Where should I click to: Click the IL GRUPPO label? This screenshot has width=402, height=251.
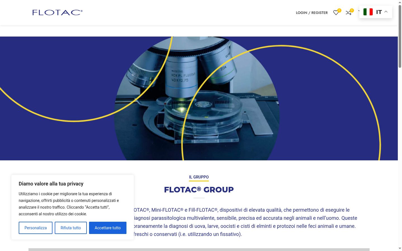pyautogui.click(x=199, y=177)
